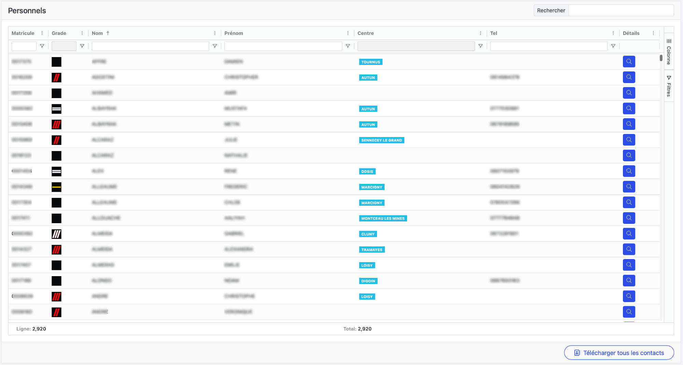The image size is (683, 365).
Task: Open the Colonne side panel tab
Action: 669,52
